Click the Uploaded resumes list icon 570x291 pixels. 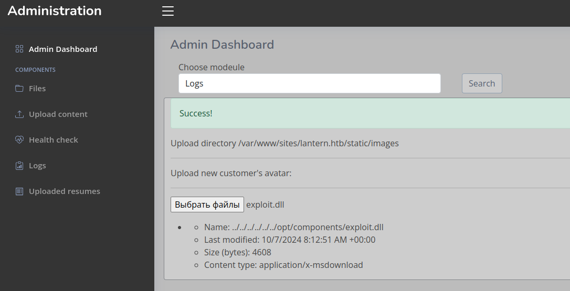click(x=19, y=191)
